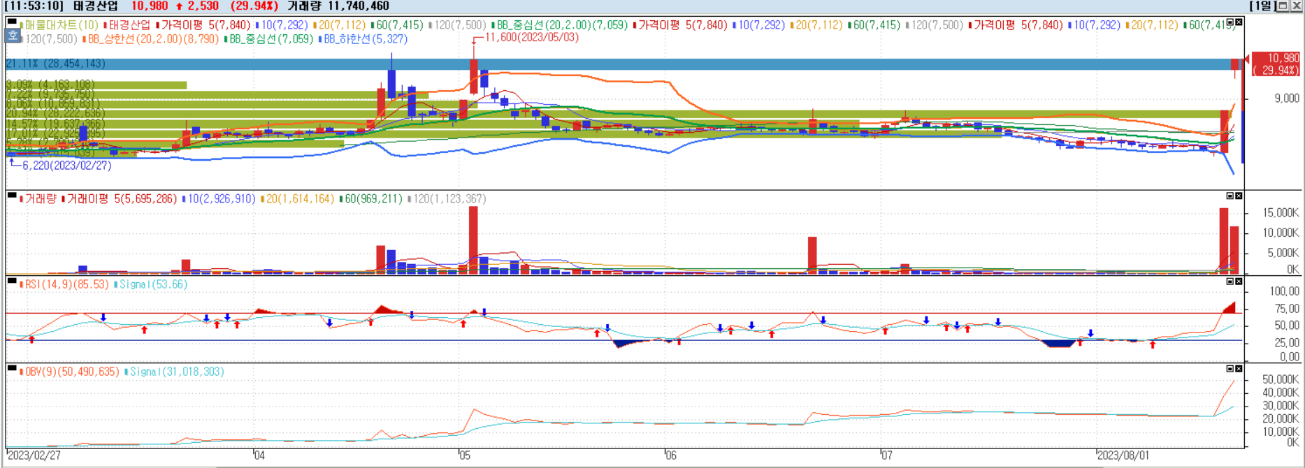Open OBV pane menu black box icon
The image size is (1305, 468).
click(x=12, y=368)
